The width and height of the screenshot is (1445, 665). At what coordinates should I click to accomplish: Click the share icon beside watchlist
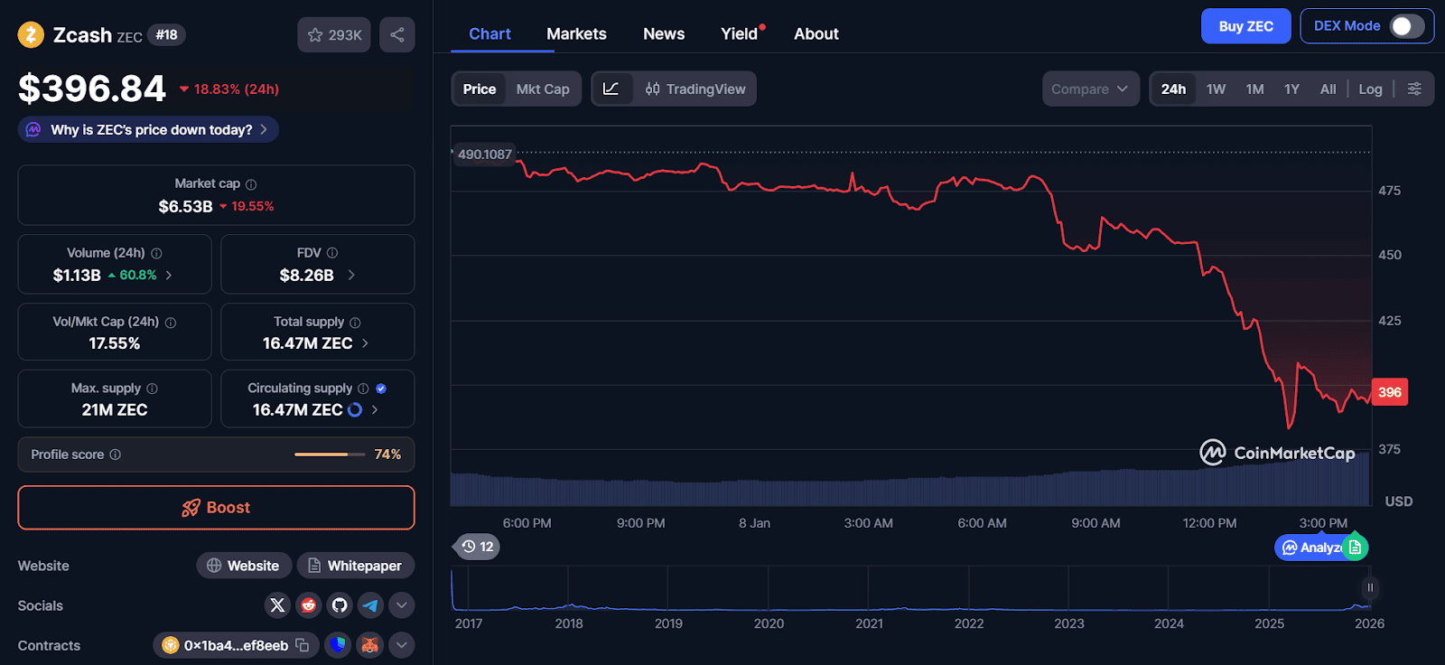pos(396,35)
